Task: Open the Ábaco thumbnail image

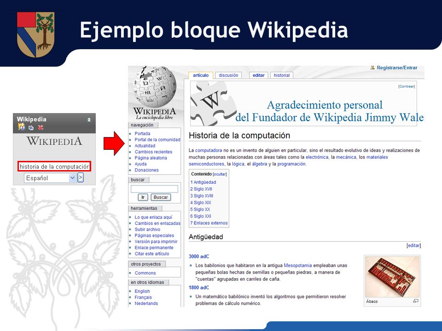Action: point(392,277)
